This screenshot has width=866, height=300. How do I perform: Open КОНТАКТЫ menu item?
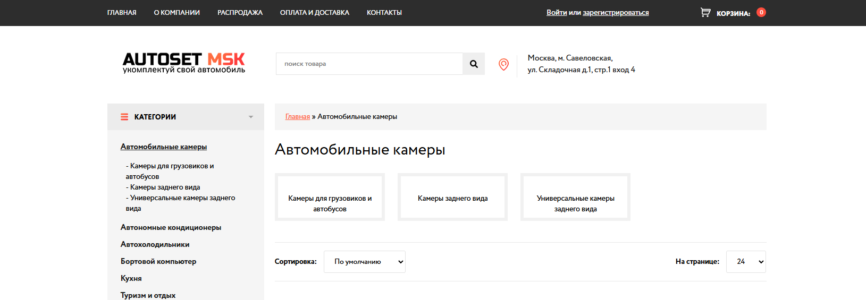[x=384, y=13]
